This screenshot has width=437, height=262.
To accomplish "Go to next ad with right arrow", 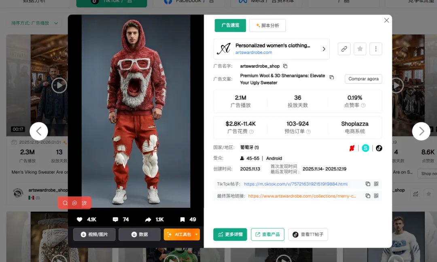I will tap(421, 131).
